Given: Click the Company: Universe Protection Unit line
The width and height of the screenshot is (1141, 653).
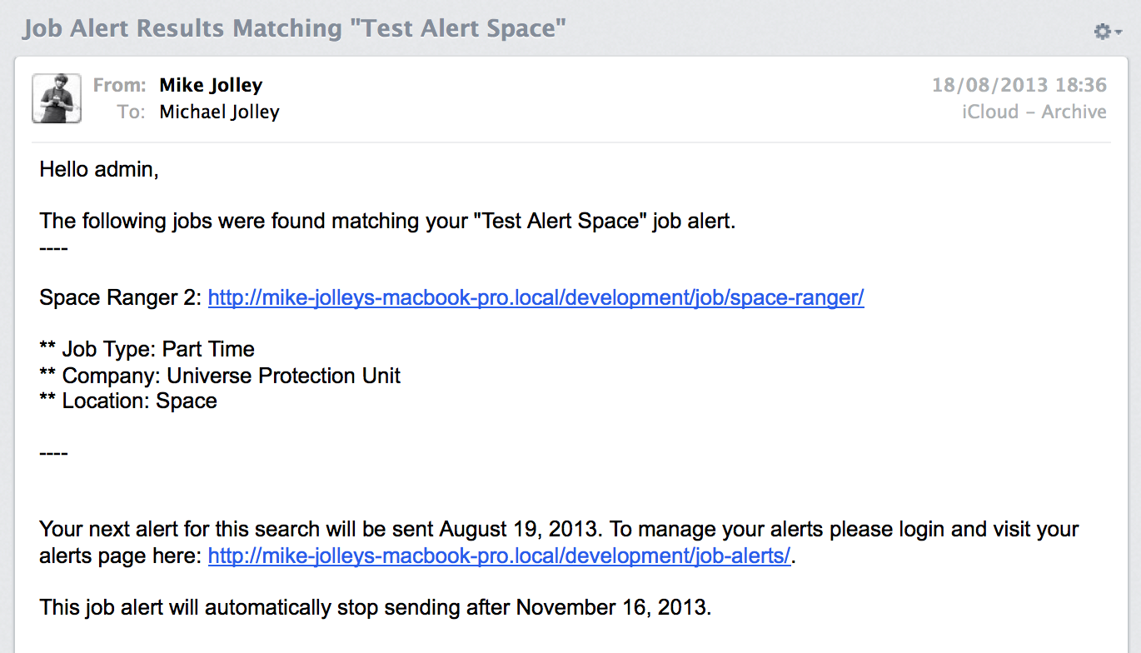Looking at the screenshot, I should click(220, 376).
